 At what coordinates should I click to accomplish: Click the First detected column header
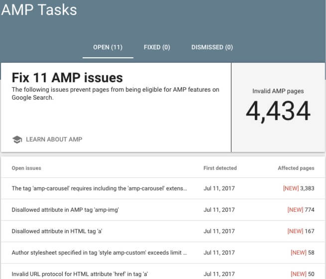click(220, 168)
